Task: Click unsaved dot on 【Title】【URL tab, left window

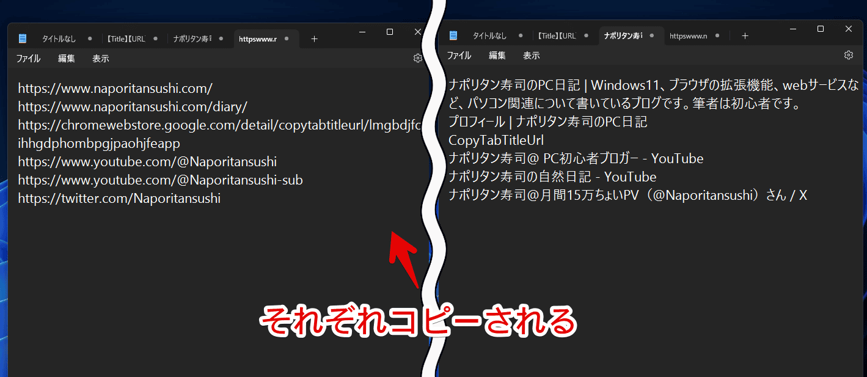Action: pyautogui.click(x=155, y=38)
